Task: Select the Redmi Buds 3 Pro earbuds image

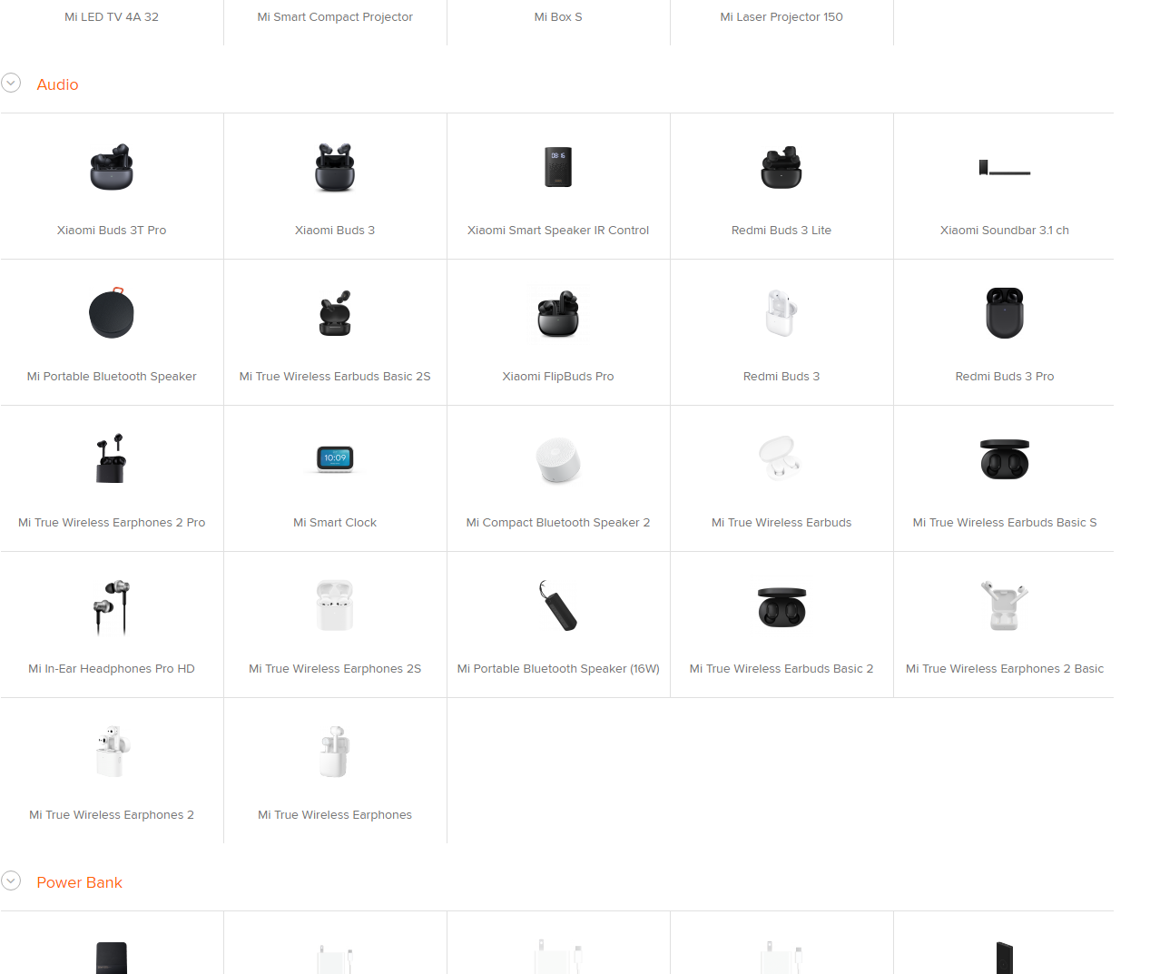Action: pyautogui.click(x=1005, y=314)
